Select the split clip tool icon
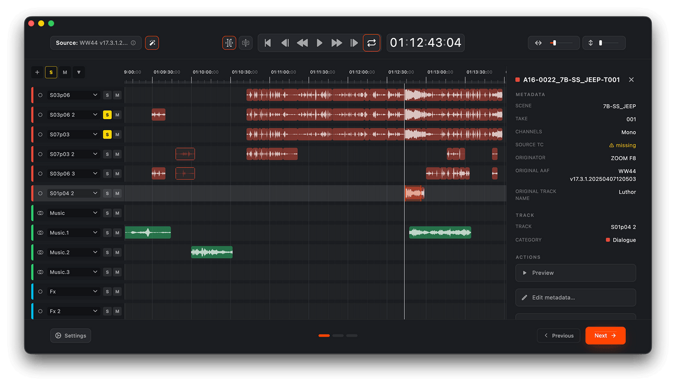The width and height of the screenshot is (676, 386). point(246,42)
